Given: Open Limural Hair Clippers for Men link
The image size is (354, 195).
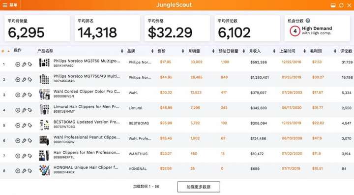Looking at the screenshot, I should point(87,106).
